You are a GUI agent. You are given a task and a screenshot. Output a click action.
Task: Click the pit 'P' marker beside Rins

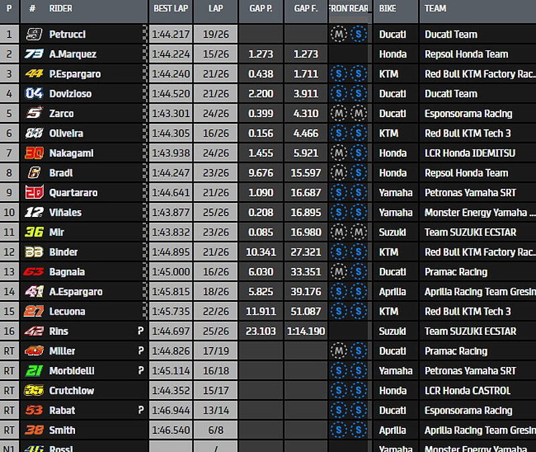point(141,331)
